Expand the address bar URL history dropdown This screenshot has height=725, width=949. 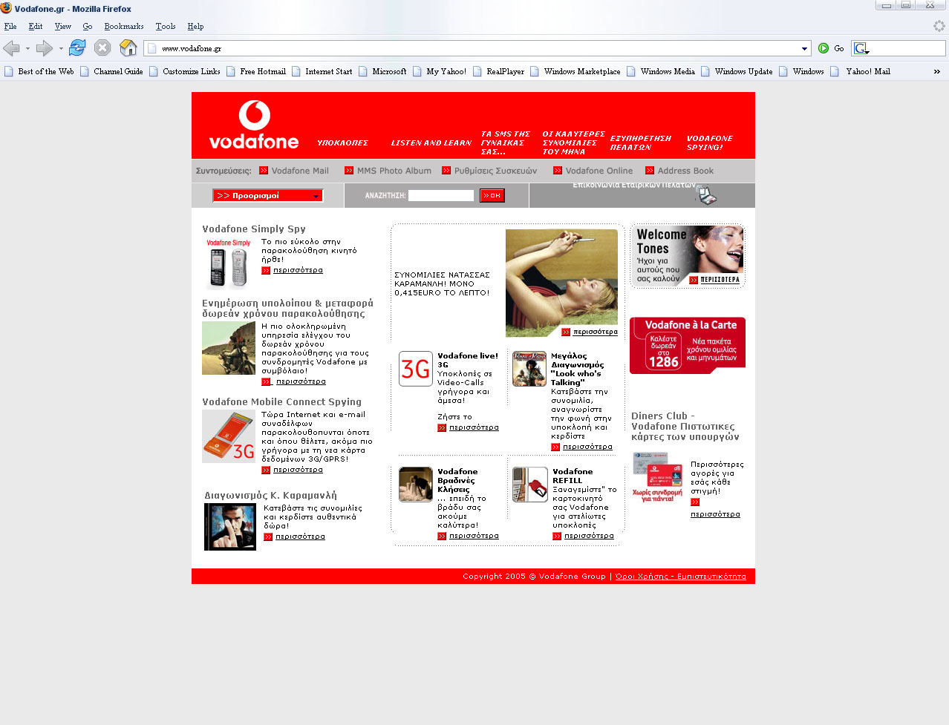point(804,48)
